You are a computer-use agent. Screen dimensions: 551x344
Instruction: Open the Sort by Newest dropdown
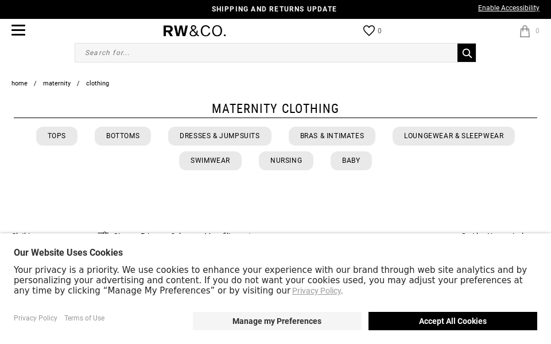click(494, 236)
